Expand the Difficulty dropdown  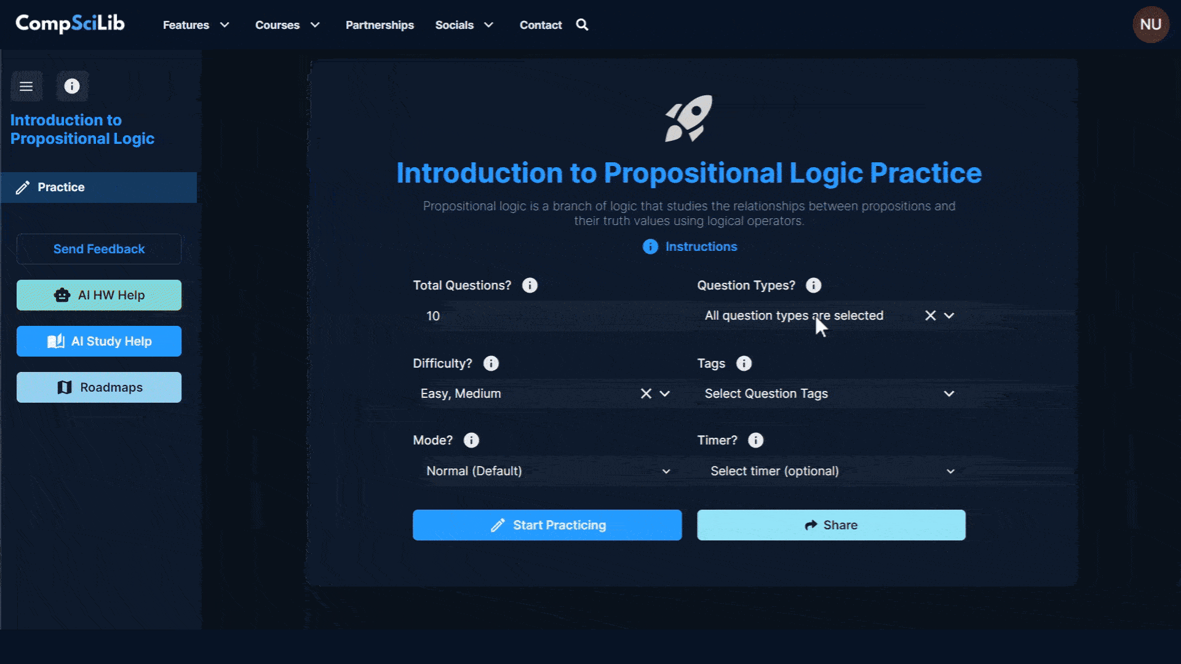tap(664, 393)
